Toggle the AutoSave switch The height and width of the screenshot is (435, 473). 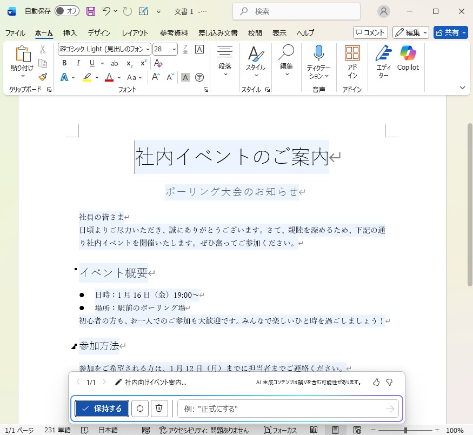67,11
